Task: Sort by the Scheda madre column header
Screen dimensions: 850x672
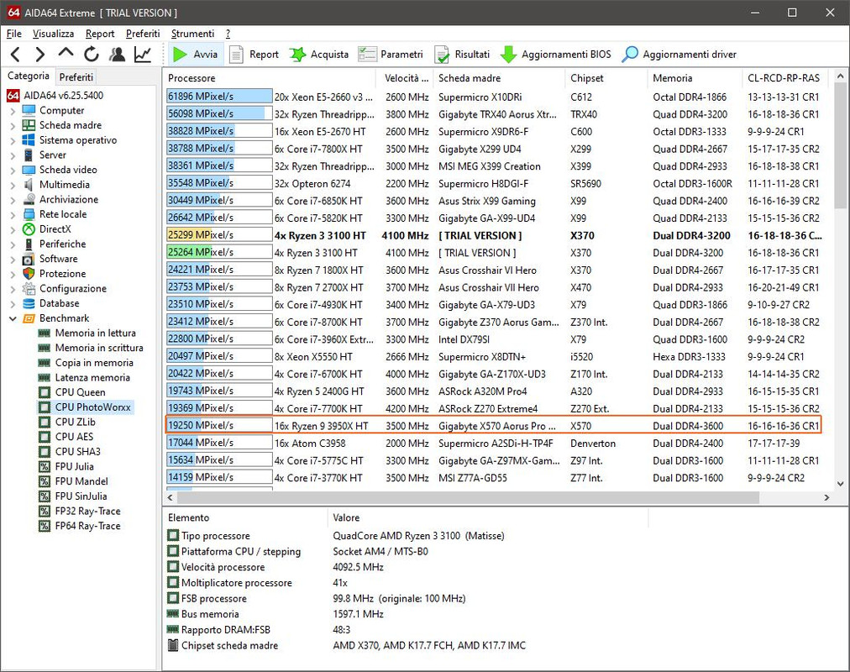Action: tap(499, 78)
